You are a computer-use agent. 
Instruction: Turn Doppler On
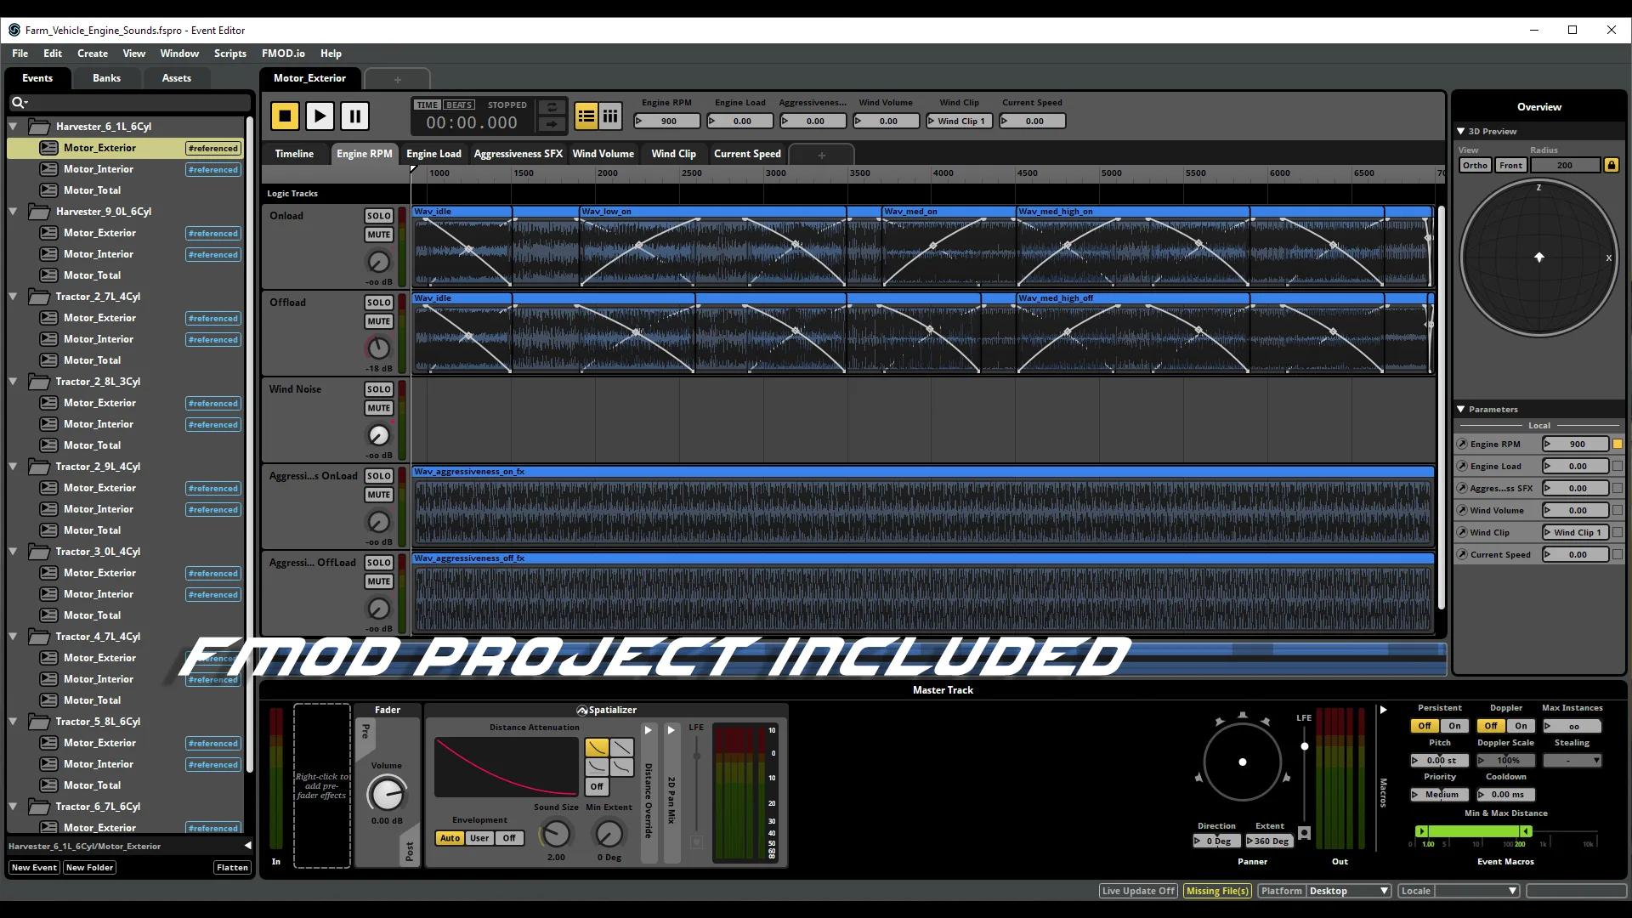[1521, 726]
